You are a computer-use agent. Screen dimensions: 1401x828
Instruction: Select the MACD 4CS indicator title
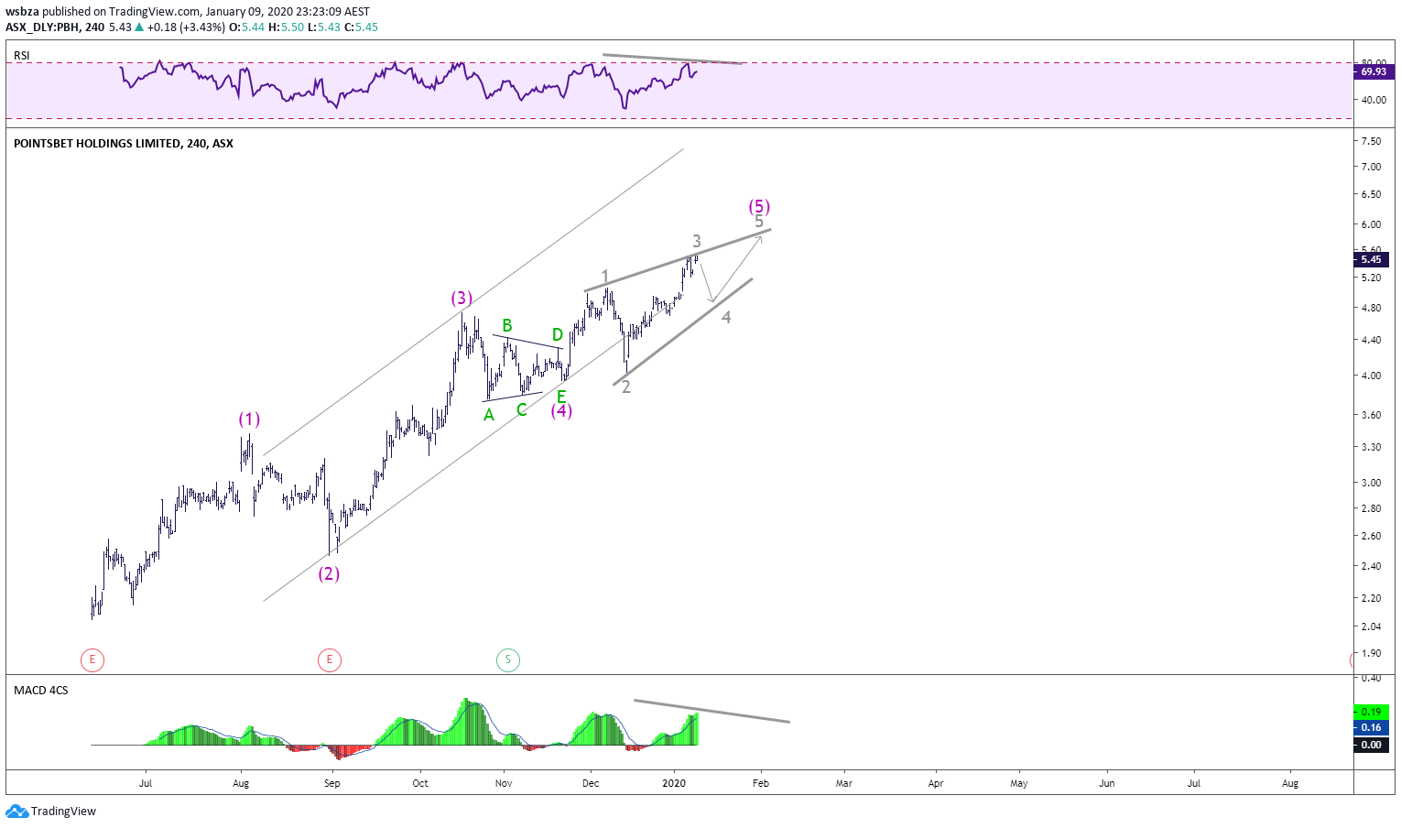[x=41, y=690]
